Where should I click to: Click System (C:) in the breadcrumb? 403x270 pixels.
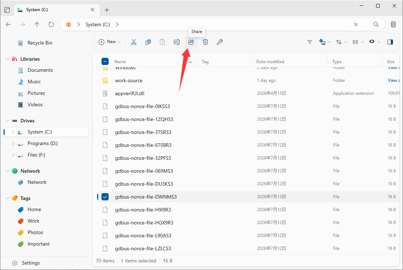coord(98,24)
